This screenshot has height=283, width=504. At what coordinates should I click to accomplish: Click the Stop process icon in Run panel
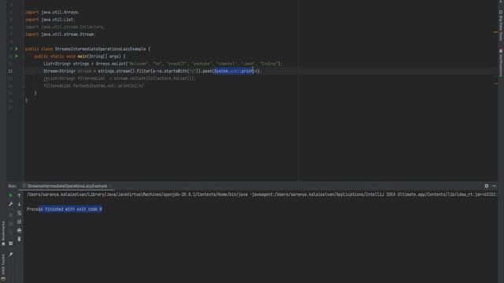pos(10,215)
